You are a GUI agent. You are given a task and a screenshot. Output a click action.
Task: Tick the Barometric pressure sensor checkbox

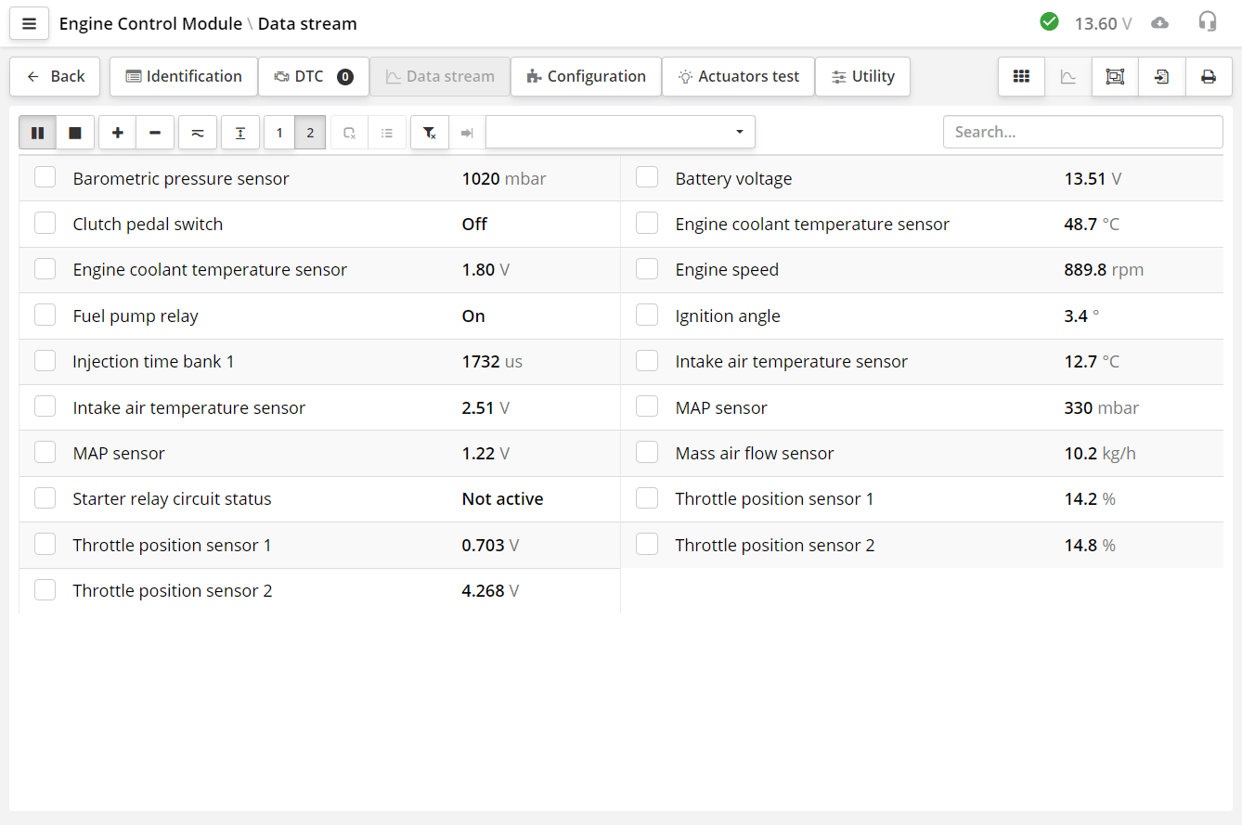click(45, 176)
